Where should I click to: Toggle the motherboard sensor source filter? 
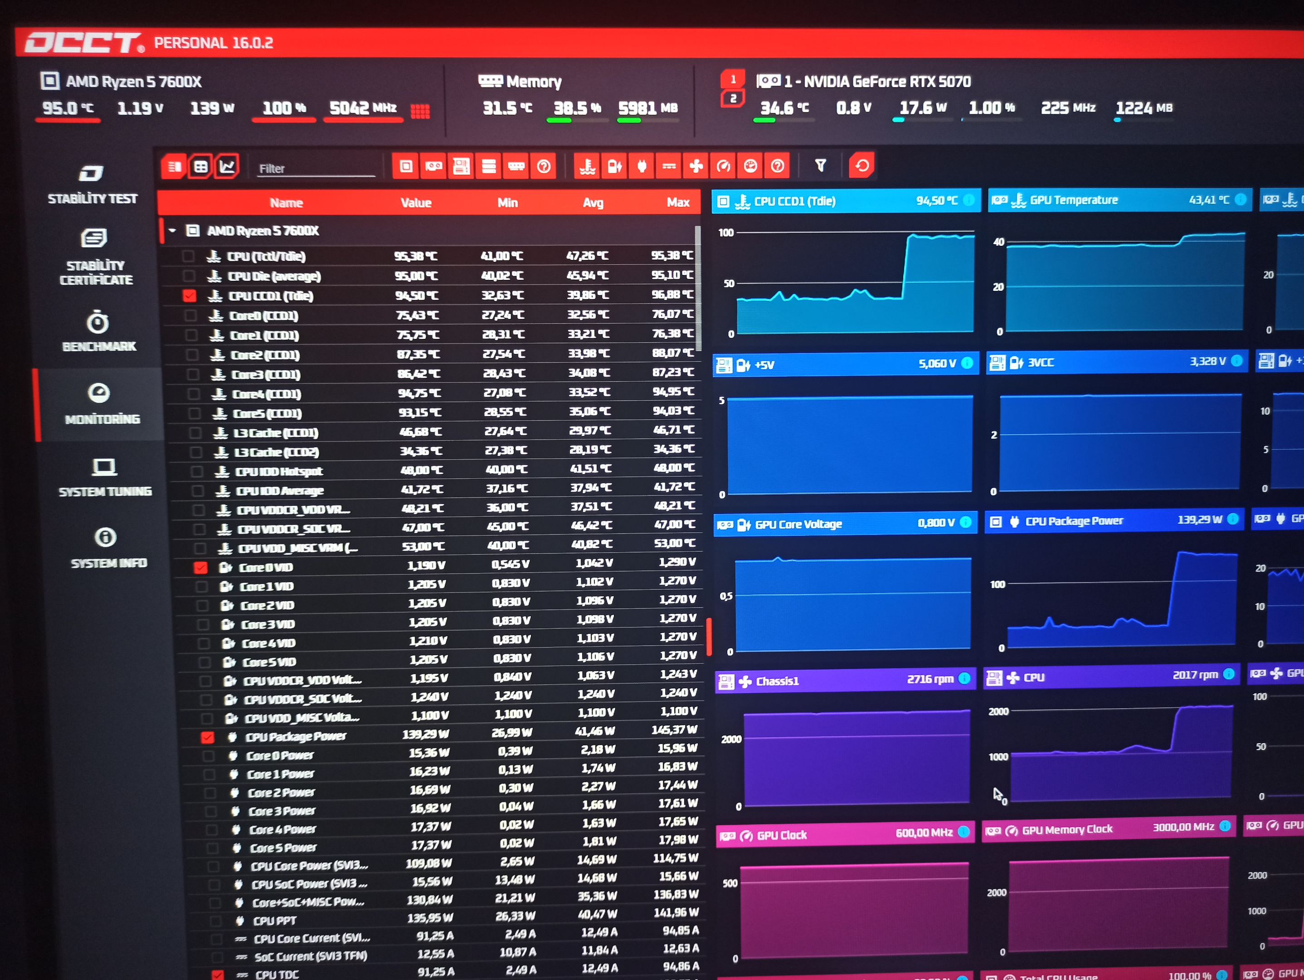point(461,167)
